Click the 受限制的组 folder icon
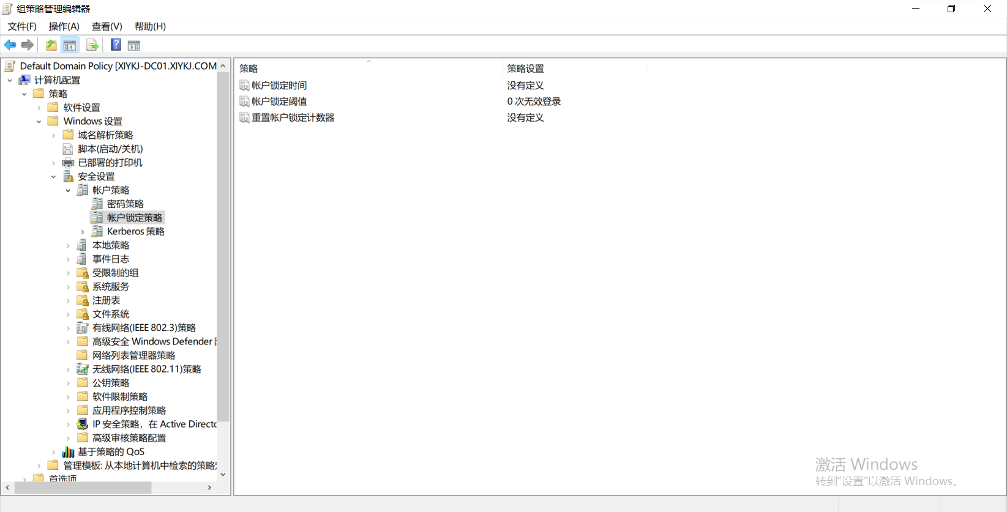 pyautogui.click(x=83, y=273)
